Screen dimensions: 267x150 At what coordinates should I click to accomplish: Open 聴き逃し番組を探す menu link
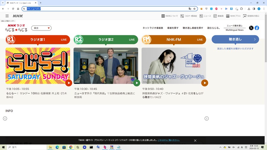pyautogui.click(x=193, y=28)
